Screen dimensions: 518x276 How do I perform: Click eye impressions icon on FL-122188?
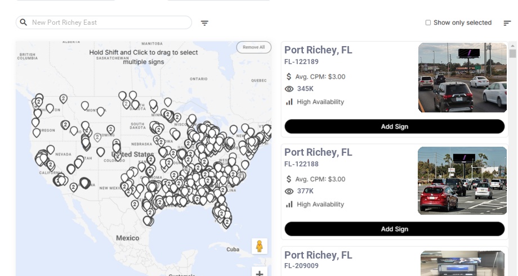coord(289,191)
